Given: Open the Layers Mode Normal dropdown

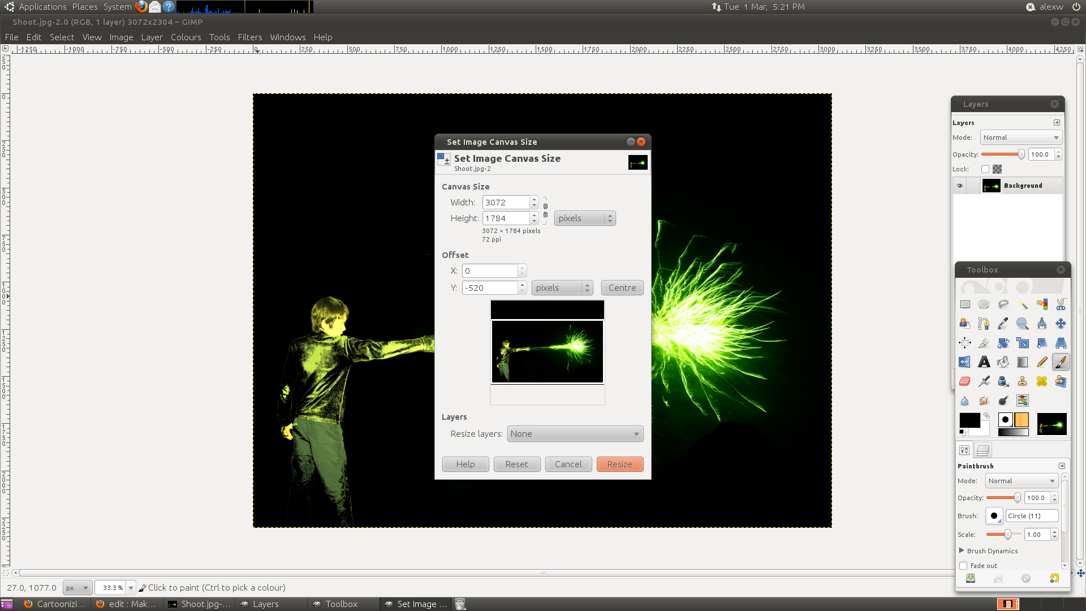Looking at the screenshot, I should coord(1021,137).
